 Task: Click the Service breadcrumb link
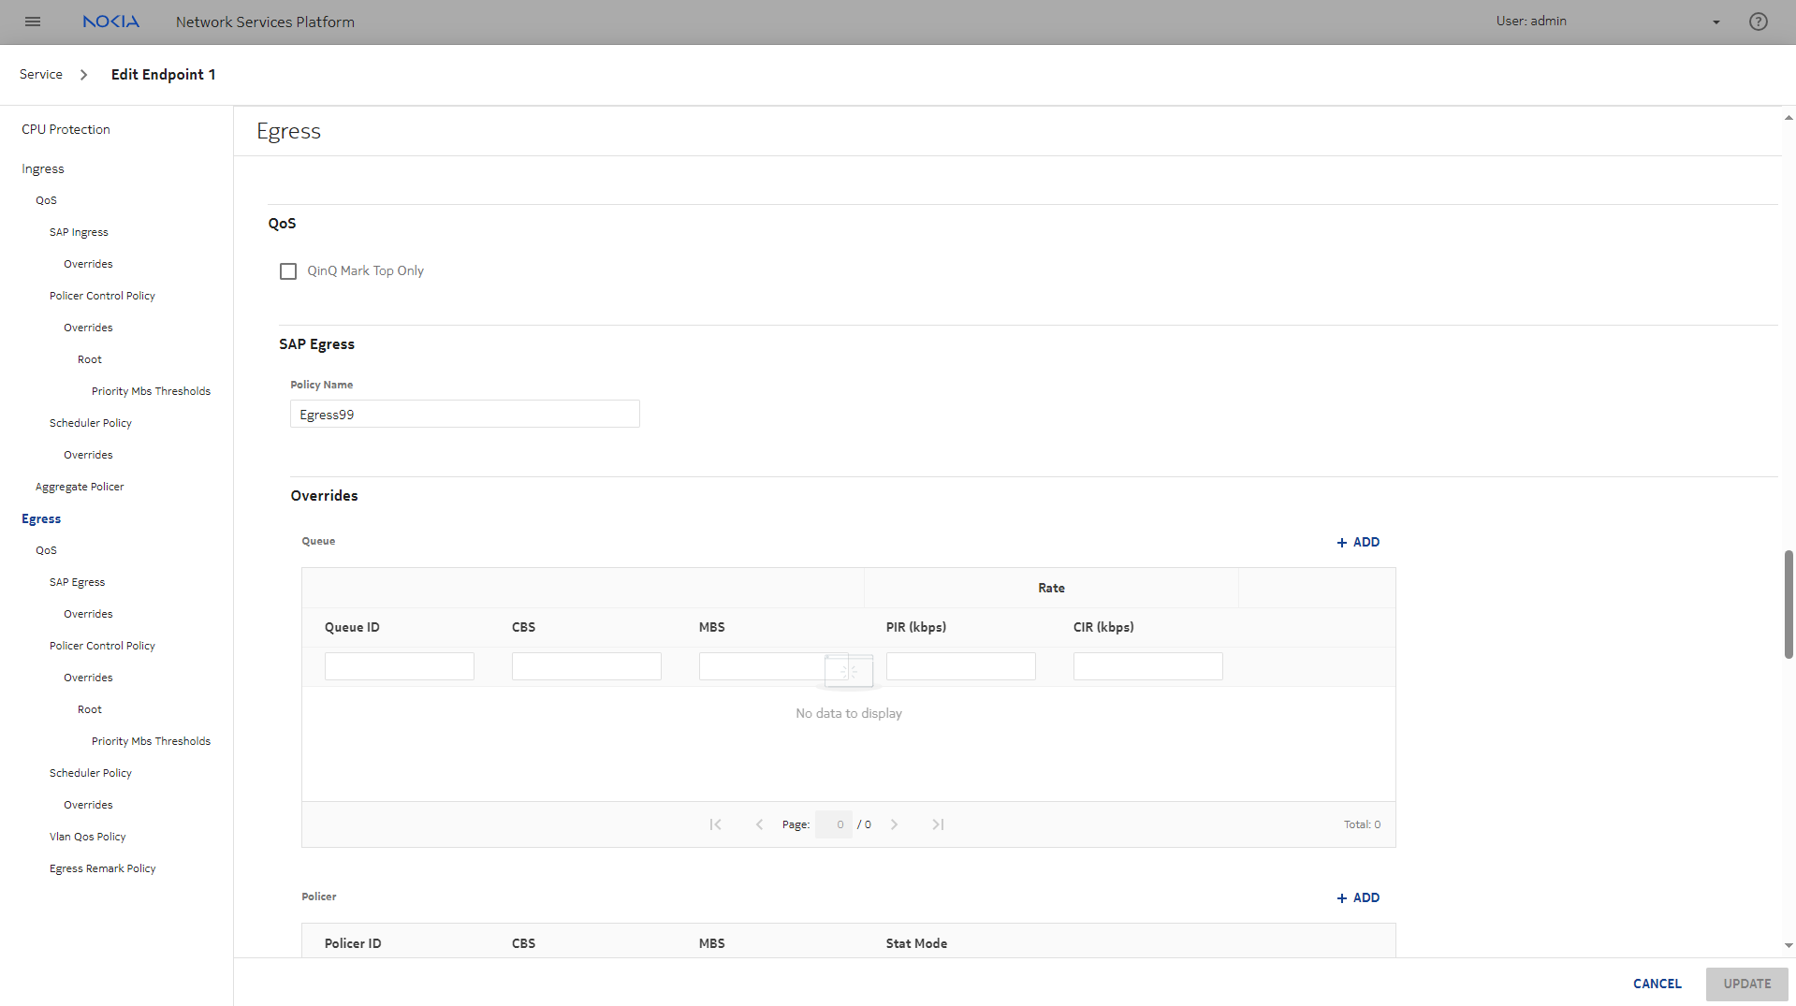coord(41,75)
